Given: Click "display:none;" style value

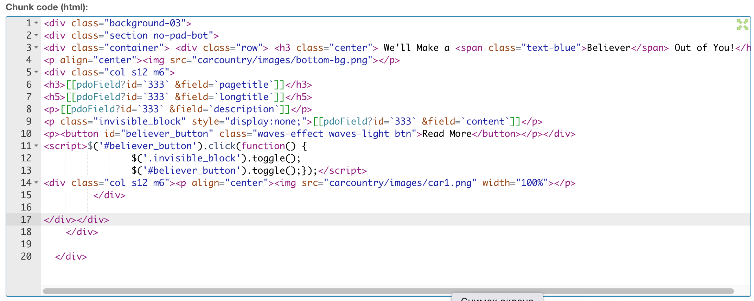Looking at the screenshot, I should 266,121.
